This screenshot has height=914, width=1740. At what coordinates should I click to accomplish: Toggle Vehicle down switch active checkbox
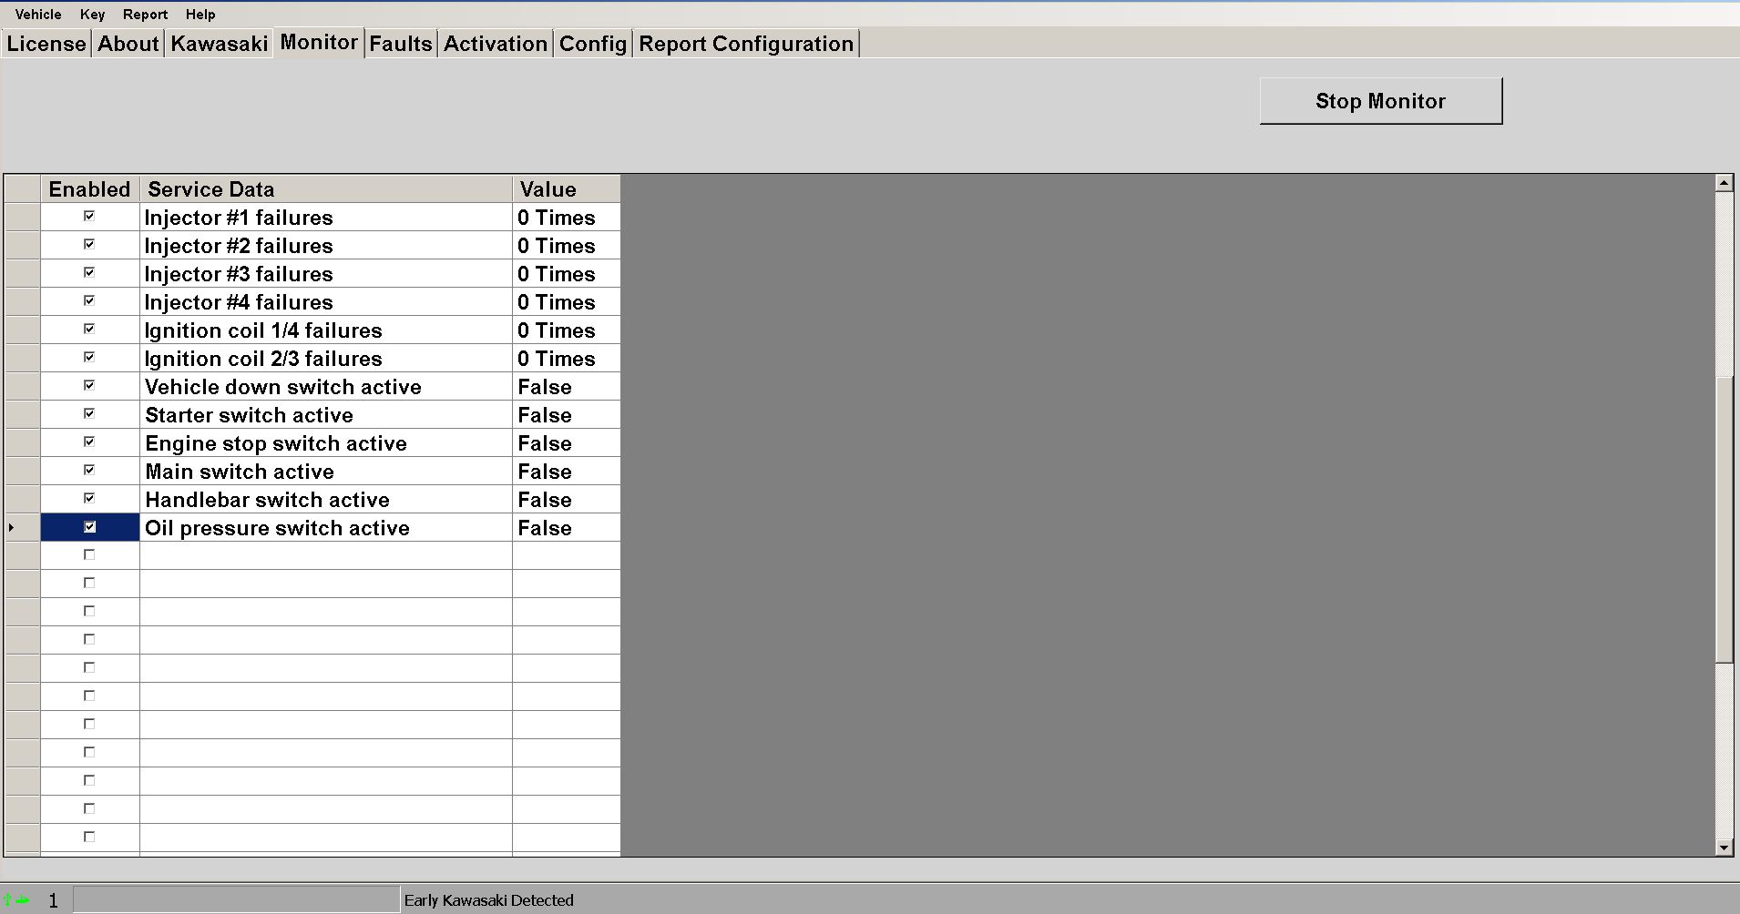(x=89, y=385)
